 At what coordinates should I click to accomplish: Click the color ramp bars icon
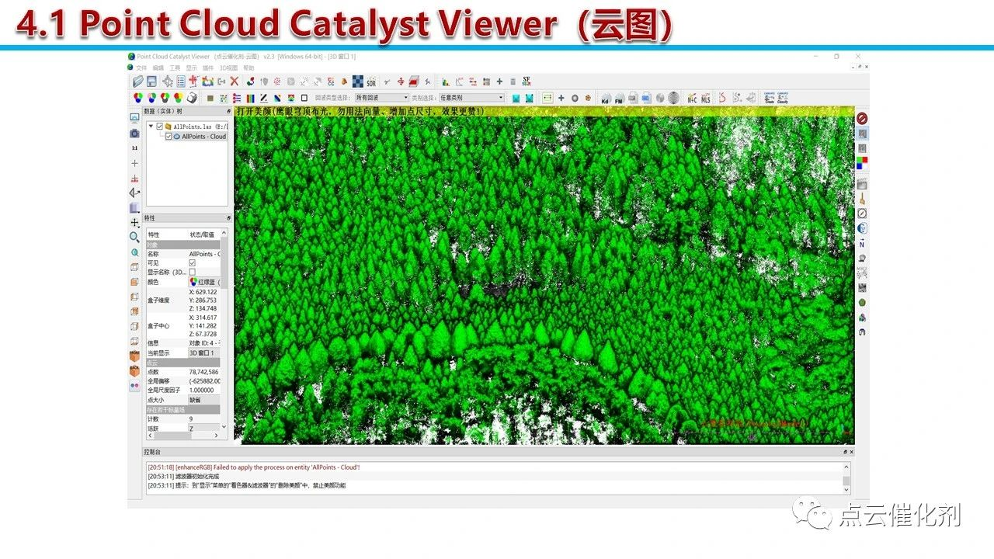click(250, 98)
